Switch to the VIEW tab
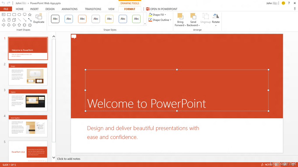 111,9
